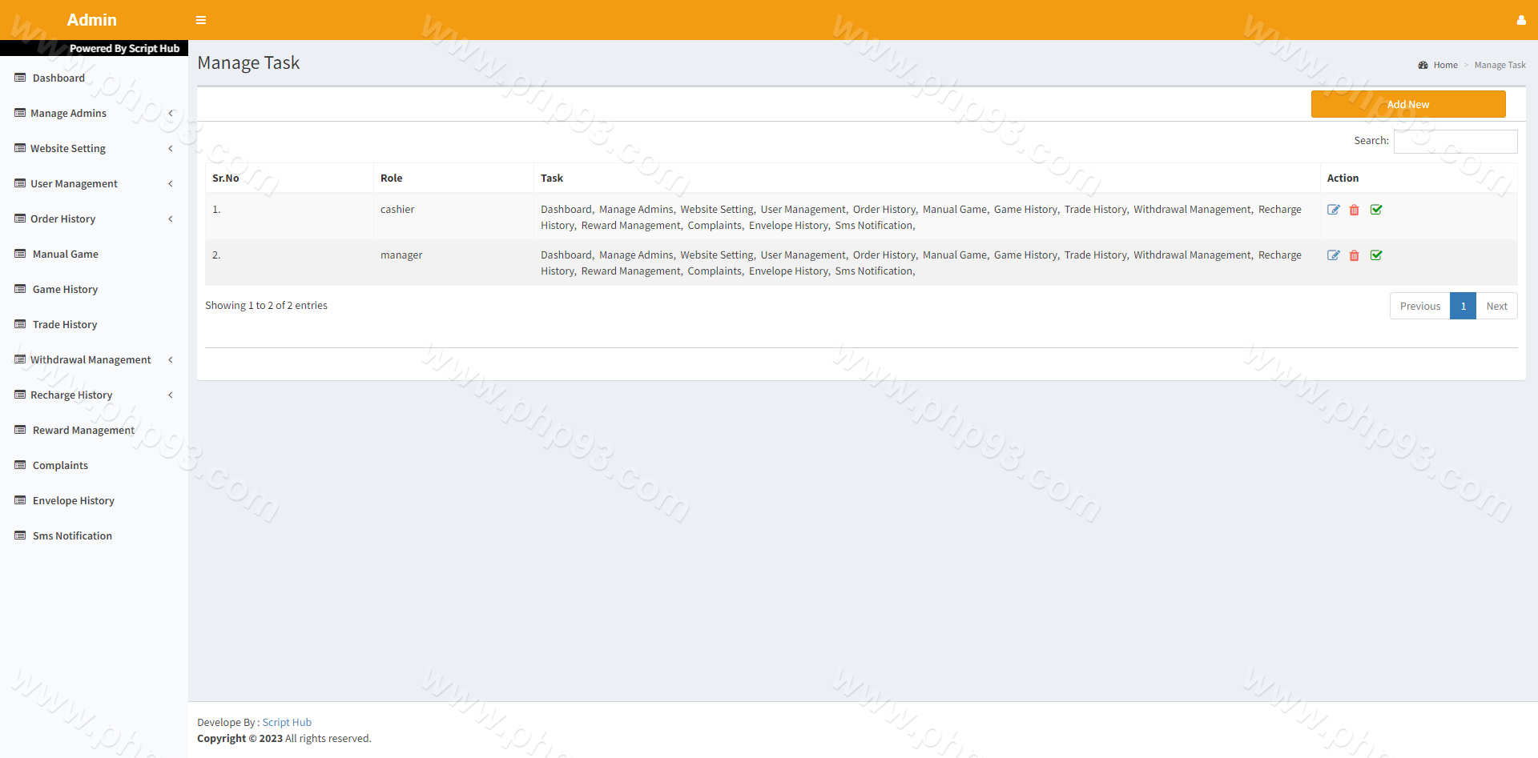This screenshot has height=758, width=1538.
Task: Click the Add New button
Action: click(1407, 104)
